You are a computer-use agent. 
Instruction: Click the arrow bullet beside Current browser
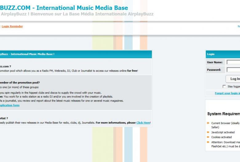click(208, 123)
